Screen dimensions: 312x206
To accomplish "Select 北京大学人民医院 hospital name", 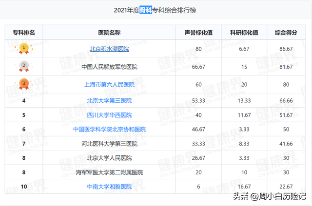I will [109, 158].
